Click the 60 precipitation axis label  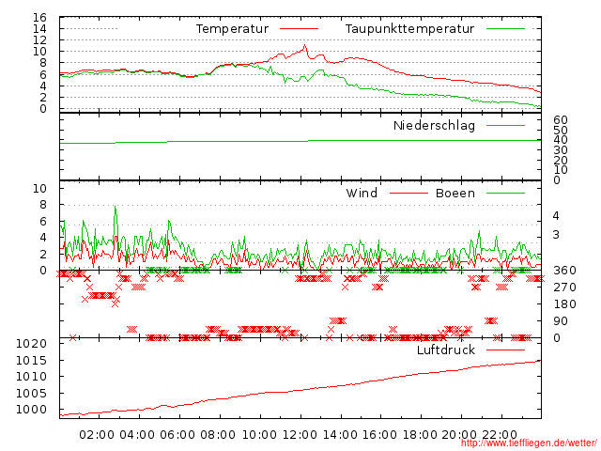point(560,120)
